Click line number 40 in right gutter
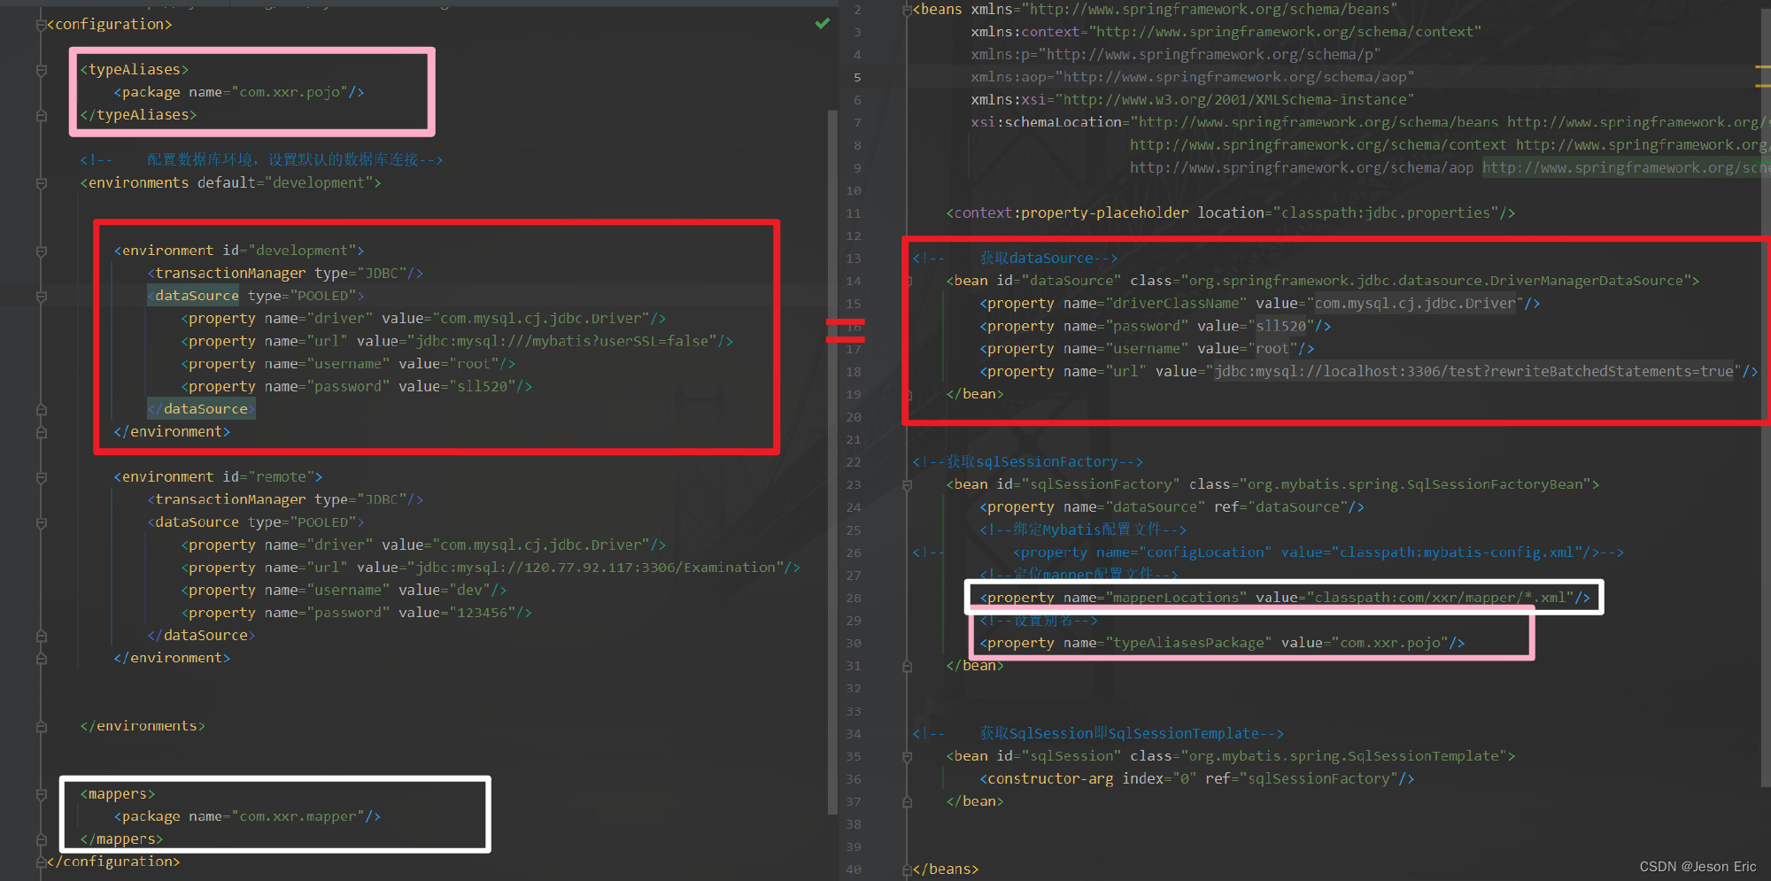This screenshot has height=881, width=1771. (854, 869)
